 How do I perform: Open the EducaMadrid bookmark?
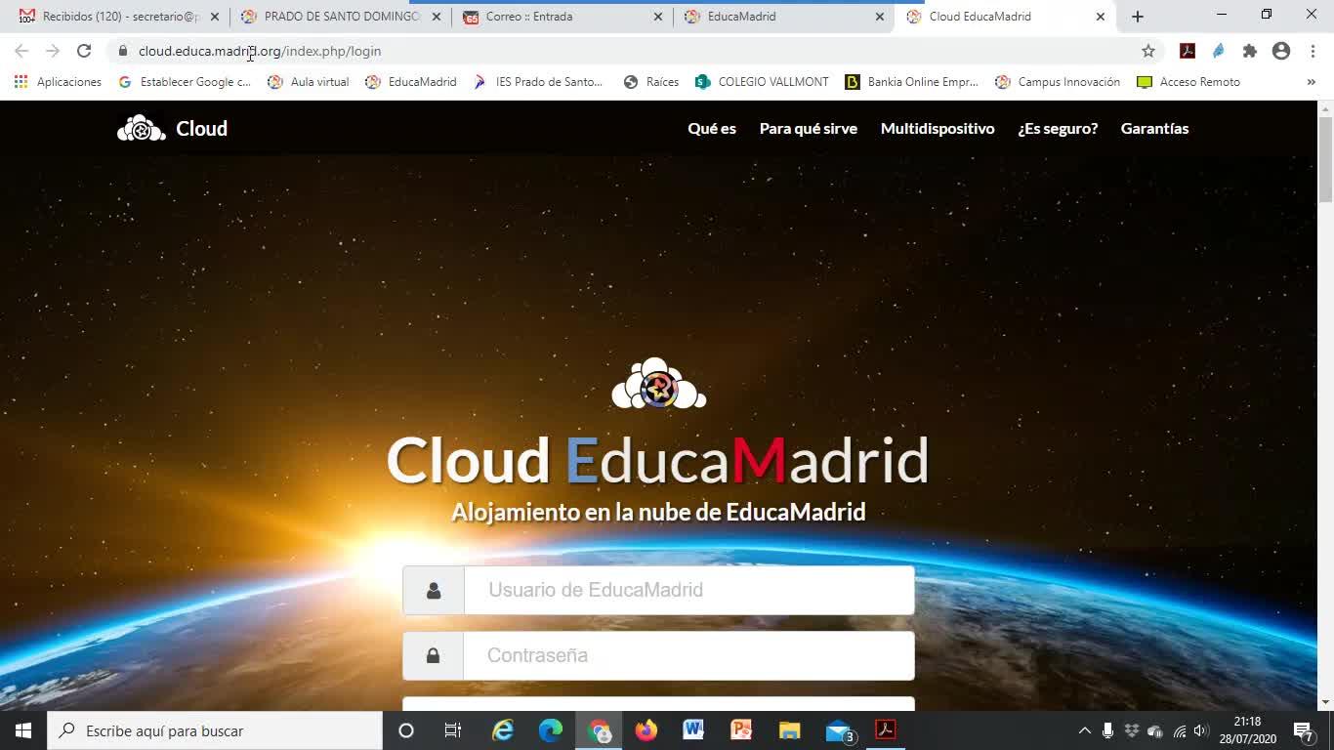click(411, 82)
